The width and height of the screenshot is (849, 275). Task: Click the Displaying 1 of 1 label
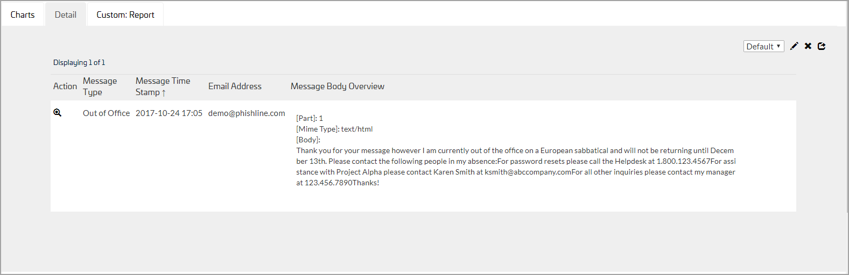79,62
